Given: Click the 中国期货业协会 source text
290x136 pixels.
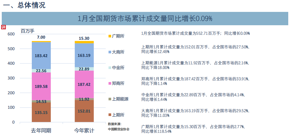Looking at the screenshot, I should [x=118, y=129].
